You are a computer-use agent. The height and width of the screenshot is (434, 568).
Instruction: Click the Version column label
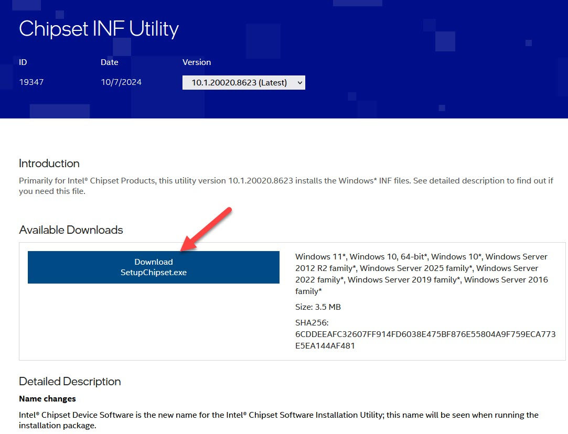pos(197,62)
